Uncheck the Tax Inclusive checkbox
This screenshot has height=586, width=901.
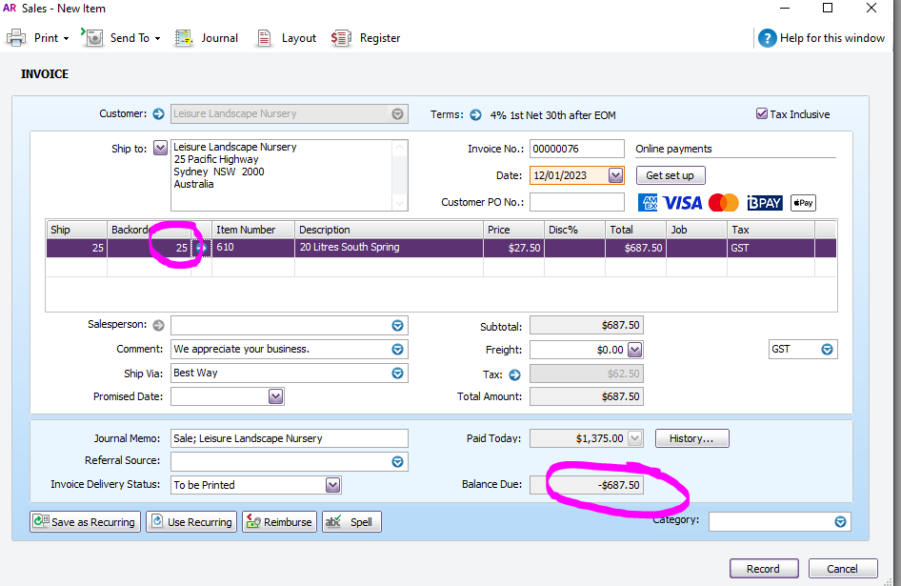762,114
